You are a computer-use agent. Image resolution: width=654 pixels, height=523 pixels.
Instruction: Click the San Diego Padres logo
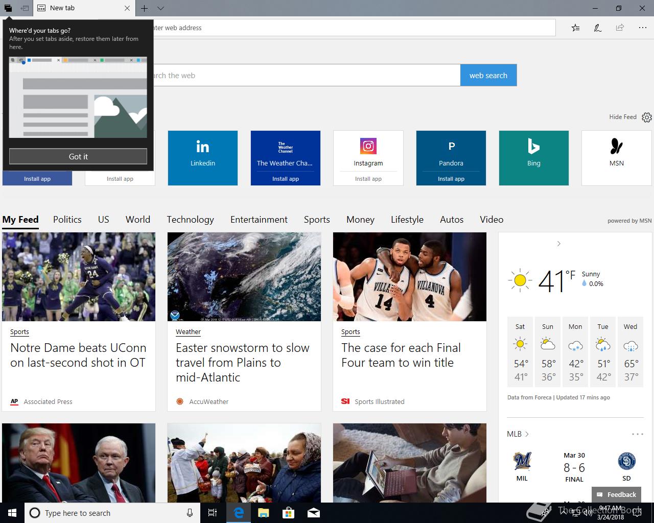[x=626, y=461]
